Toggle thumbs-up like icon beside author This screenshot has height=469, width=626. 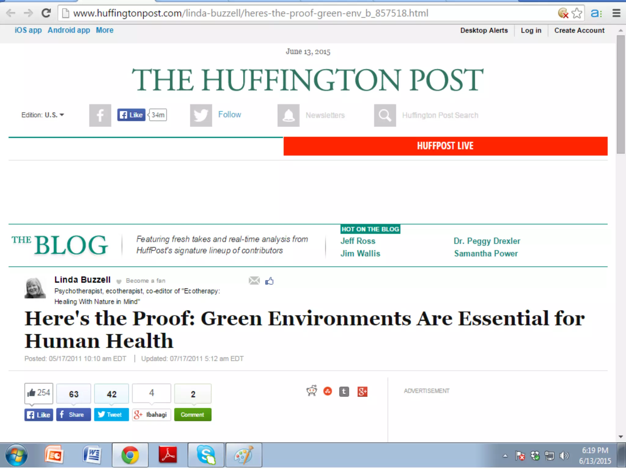tap(269, 281)
